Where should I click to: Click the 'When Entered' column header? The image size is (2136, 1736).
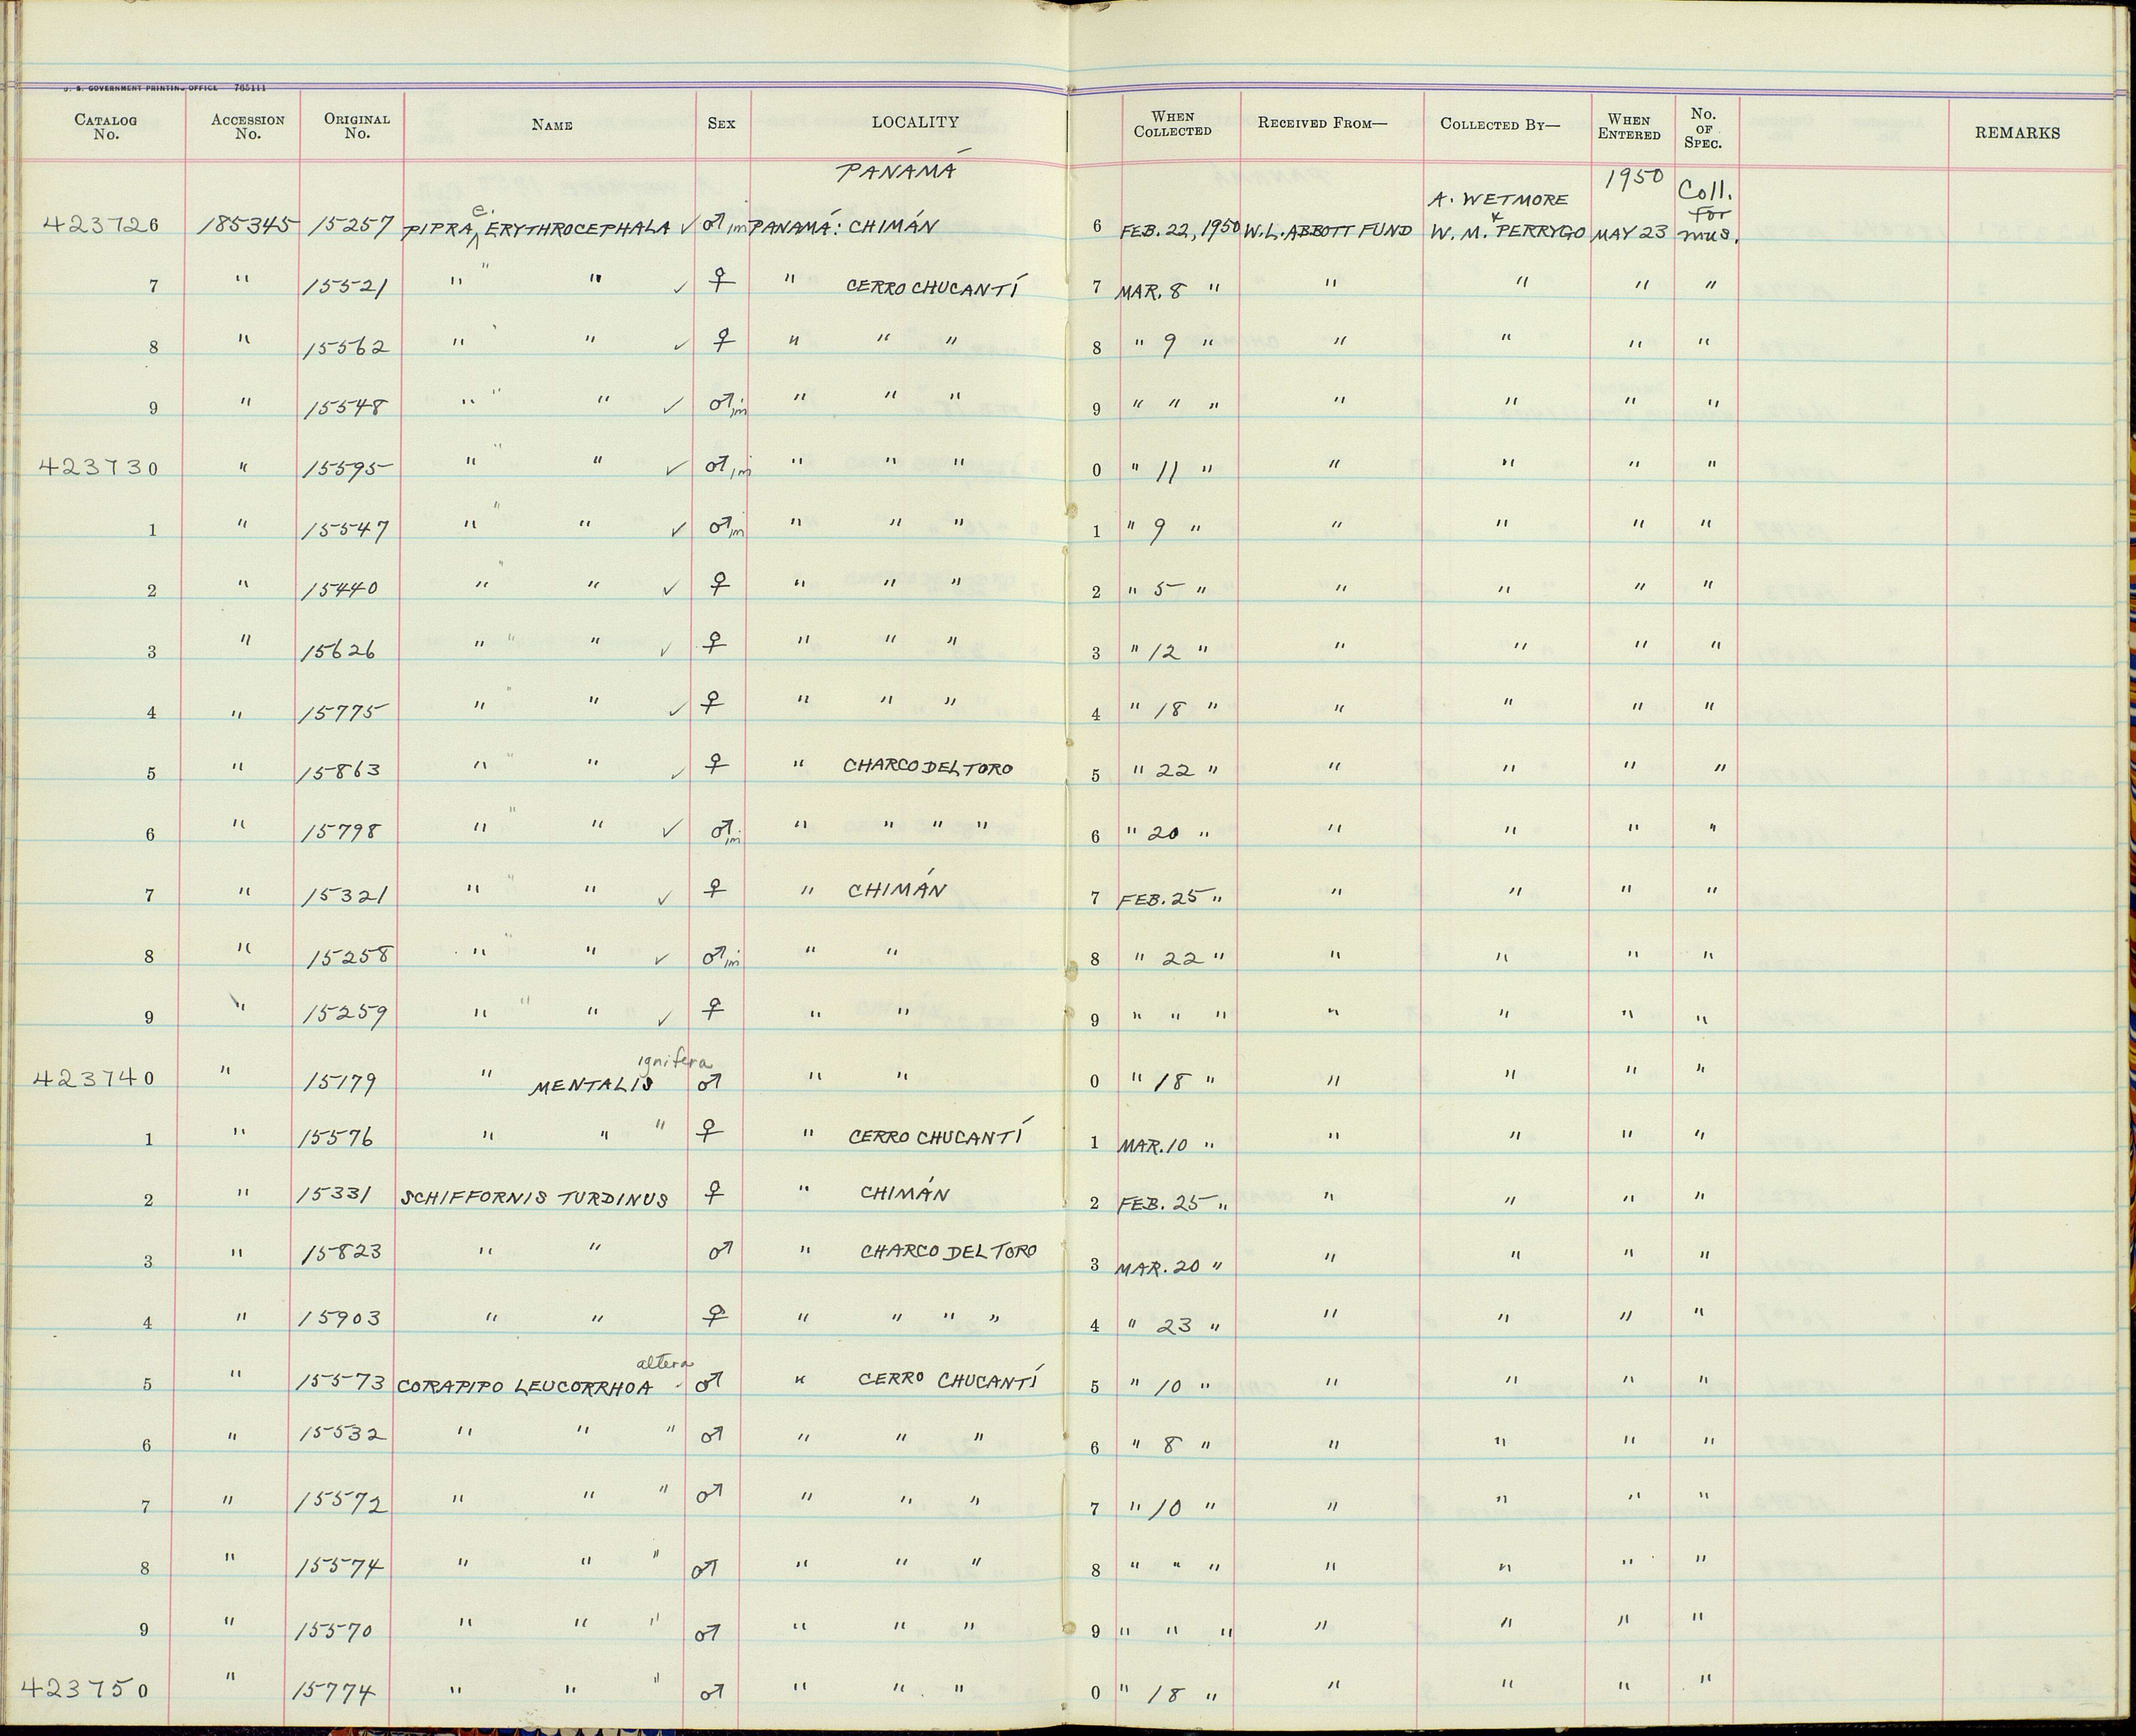click(x=1629, y=128)
